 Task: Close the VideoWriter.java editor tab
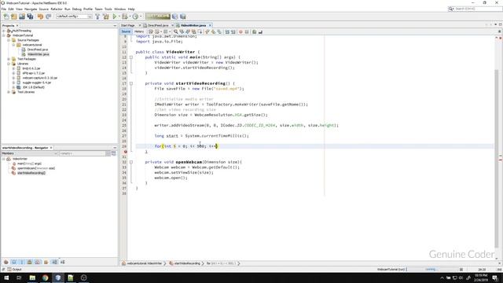[210, 25]
